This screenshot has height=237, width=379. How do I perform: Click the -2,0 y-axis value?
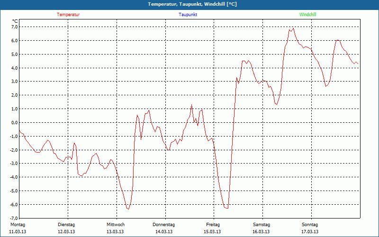(14, 150)
